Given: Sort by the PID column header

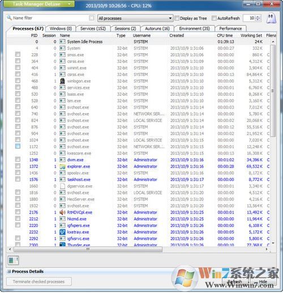Looking at the screenshot, I should coord(34,36).
